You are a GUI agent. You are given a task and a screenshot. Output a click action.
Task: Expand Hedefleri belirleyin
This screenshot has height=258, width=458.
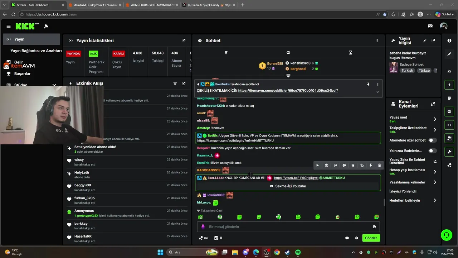click(435, 201)
